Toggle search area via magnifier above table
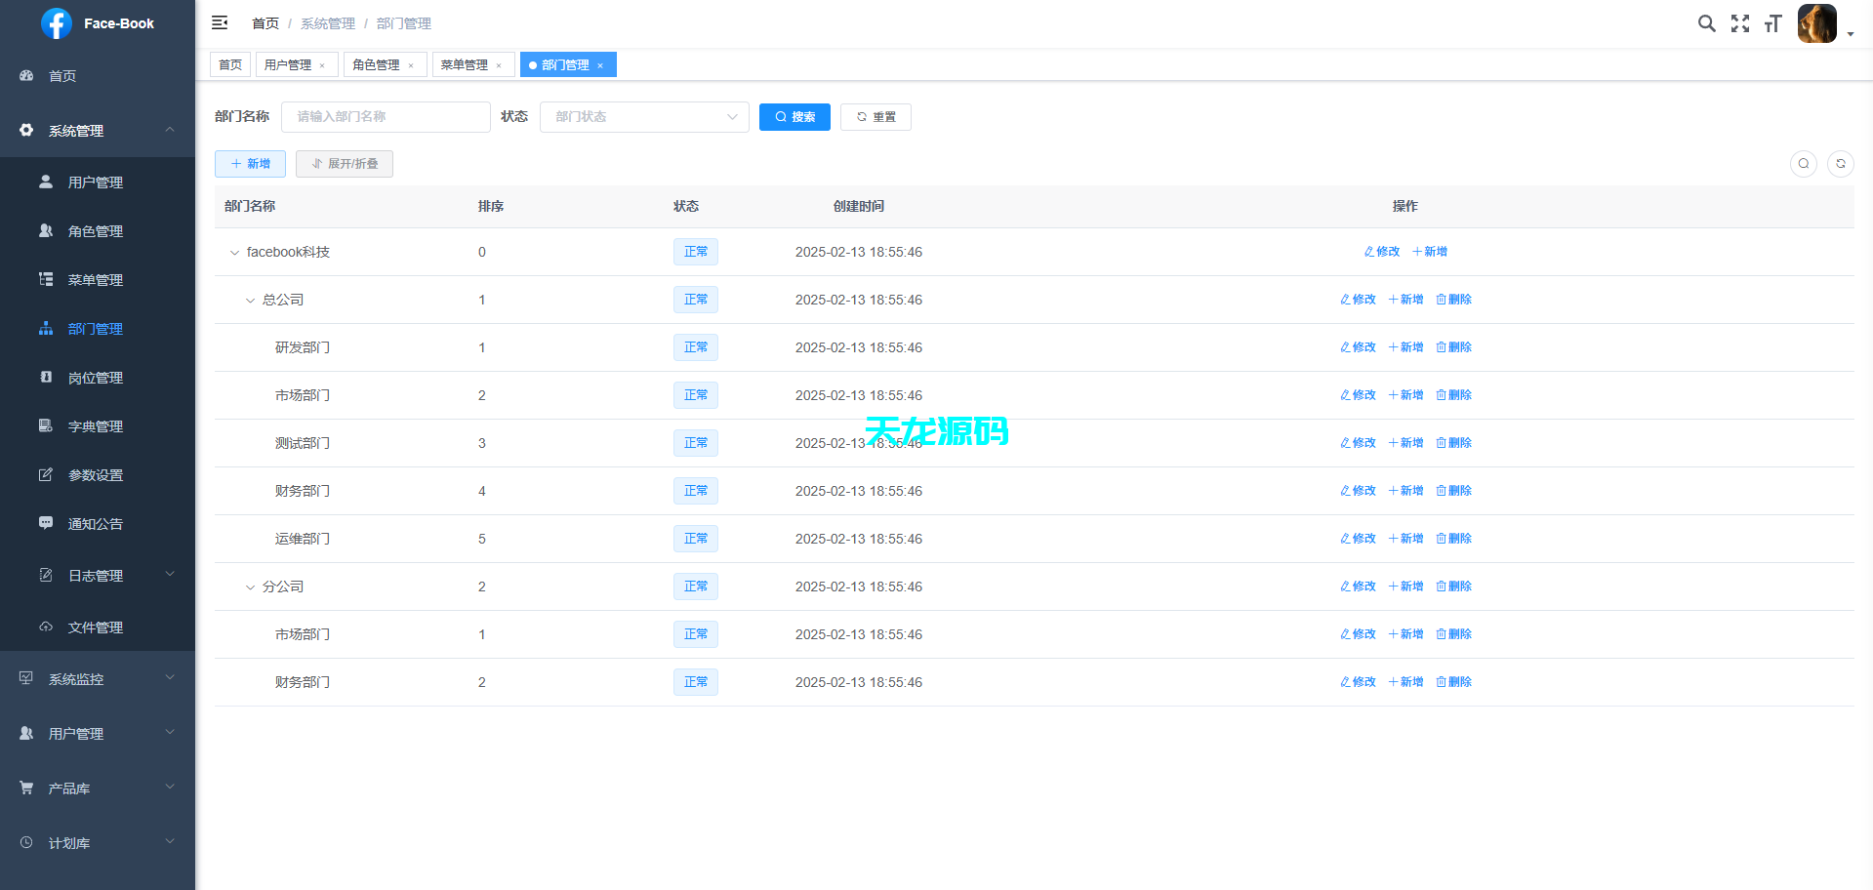 (1803, 164)
